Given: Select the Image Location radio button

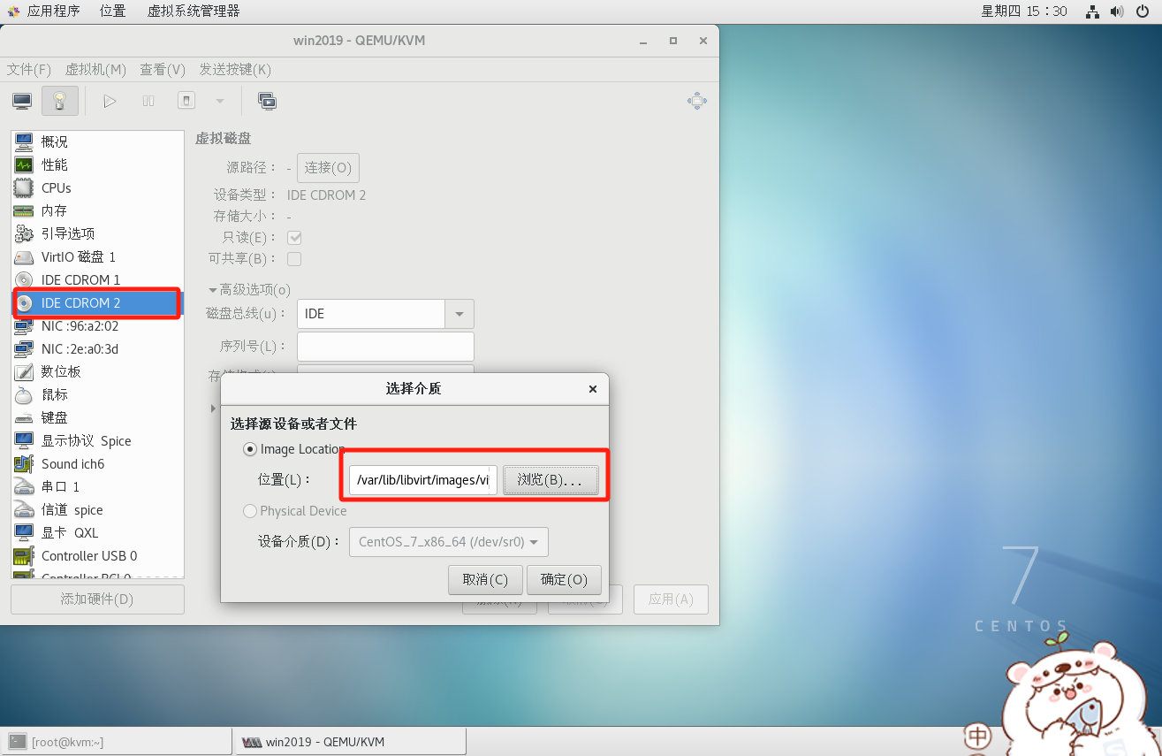Looking at the screenshot, I should (x=250, y=449).
